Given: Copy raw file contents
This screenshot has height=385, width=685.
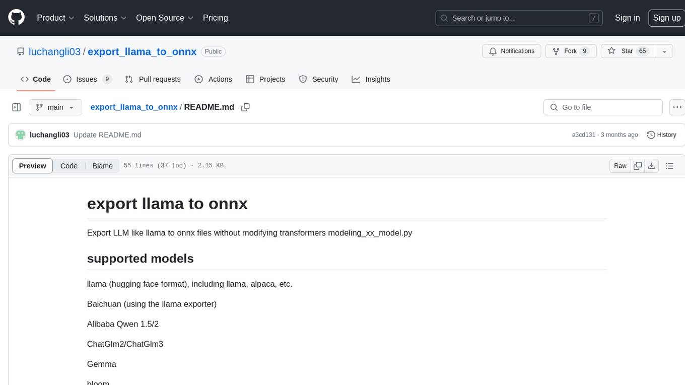Looking at the screenshot, I should pos(638,166).
